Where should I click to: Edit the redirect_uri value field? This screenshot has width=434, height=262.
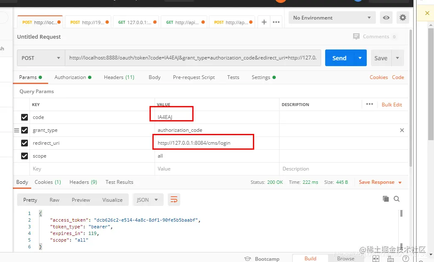[x=217, y=143]
